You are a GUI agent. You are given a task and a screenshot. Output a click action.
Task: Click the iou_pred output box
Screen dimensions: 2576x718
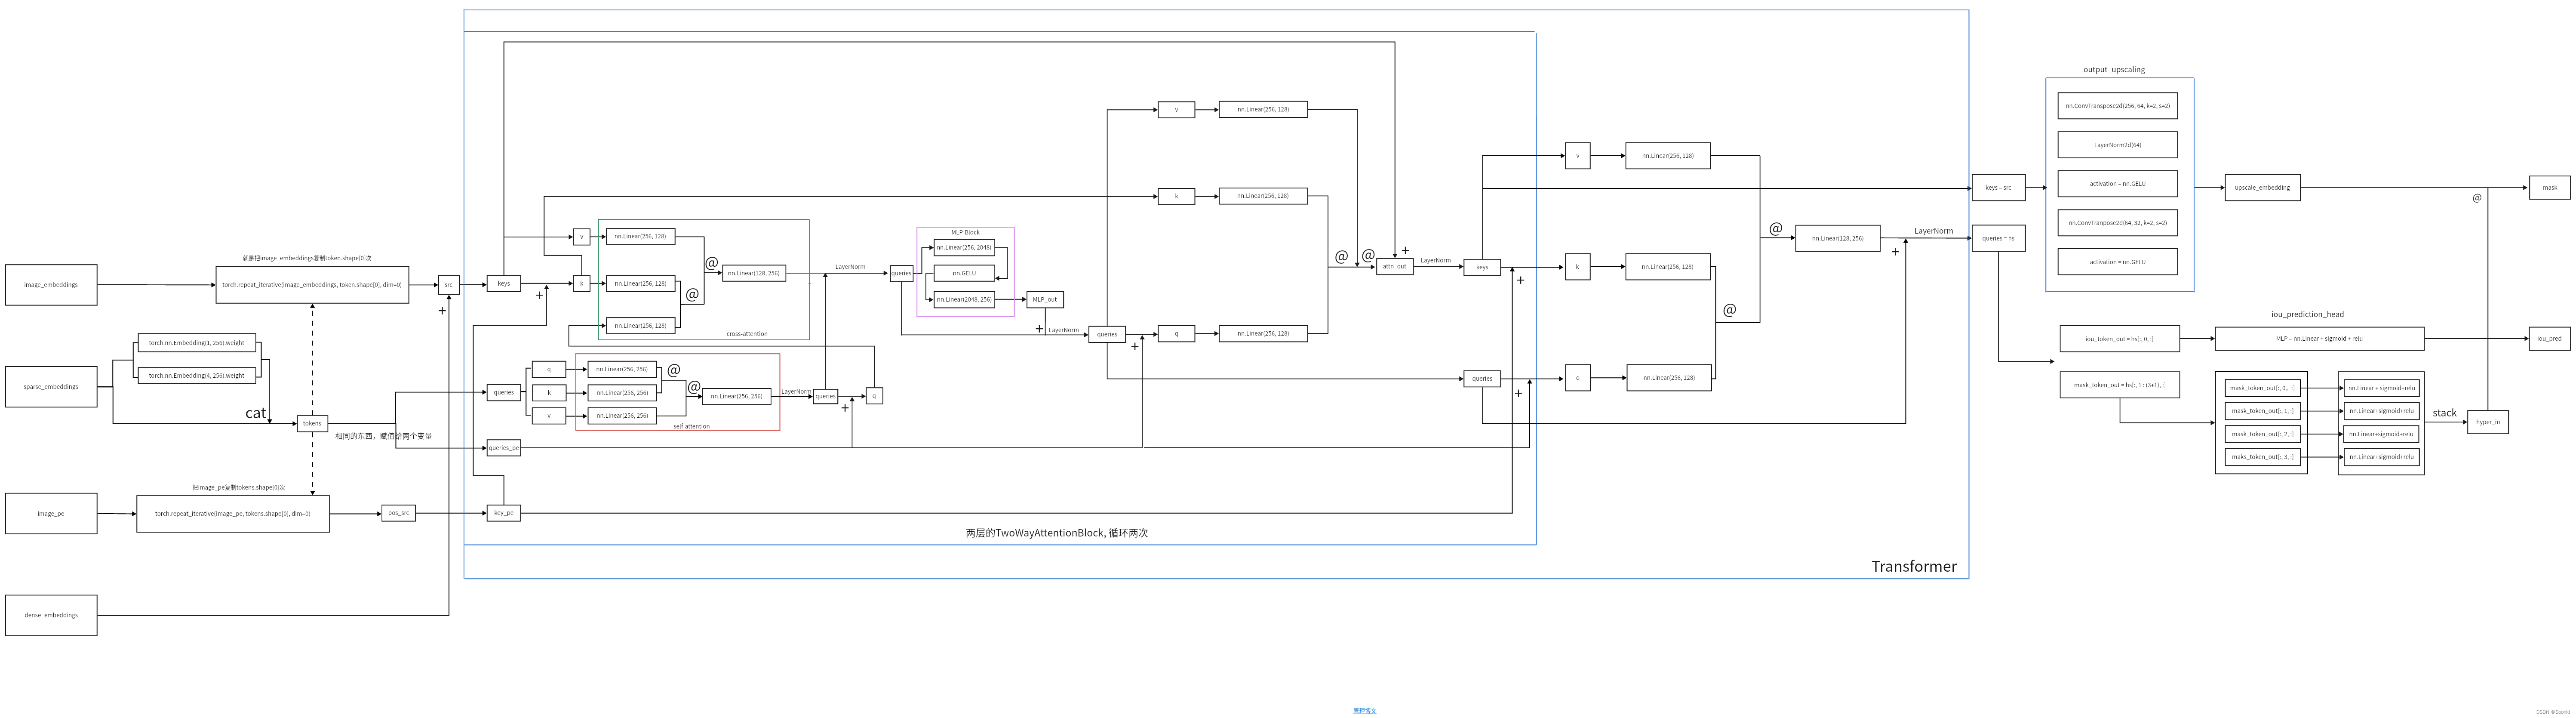2549,338
